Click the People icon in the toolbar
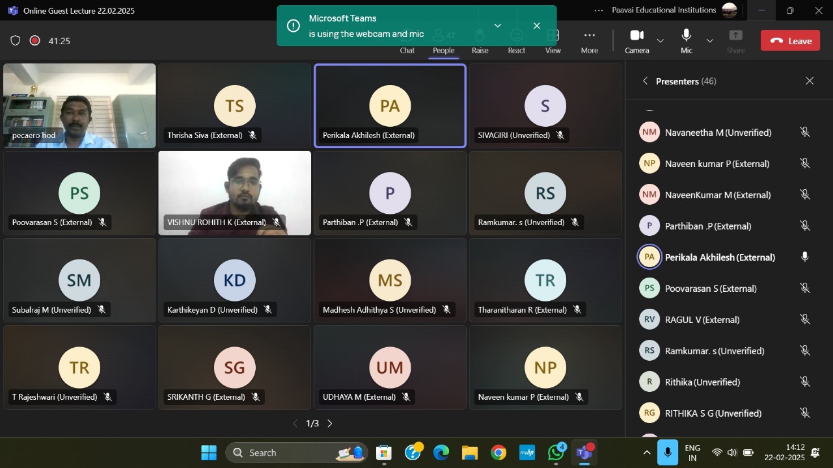Image resolution: width=833 pixels, height=468 pixels. [x=444, y=49]
